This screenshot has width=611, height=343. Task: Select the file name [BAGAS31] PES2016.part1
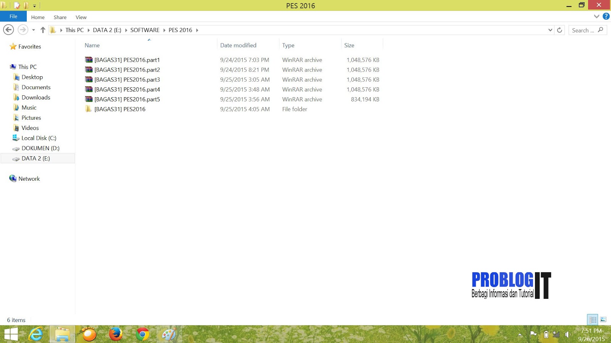(x=127, y=60)
